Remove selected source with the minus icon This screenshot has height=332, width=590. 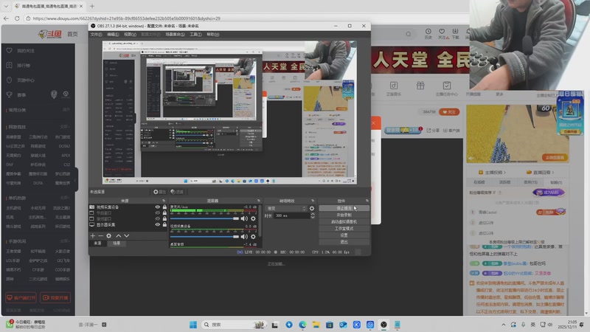point(100,235)
